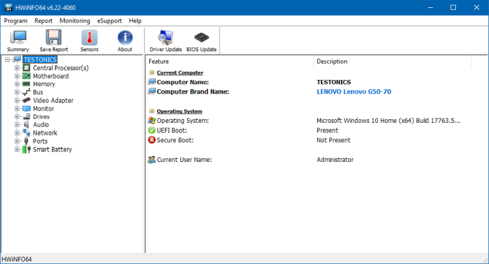Expand the Motherboard tree branch

[17, 76]
